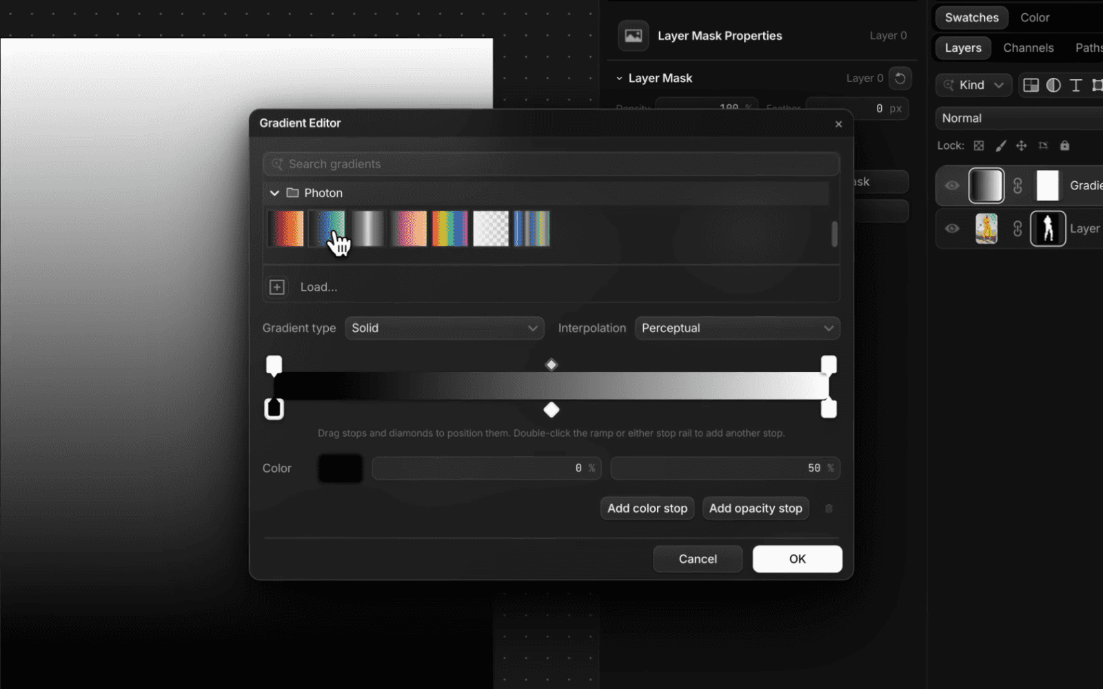Open the Gradient type dropdown

click(445, 328)
